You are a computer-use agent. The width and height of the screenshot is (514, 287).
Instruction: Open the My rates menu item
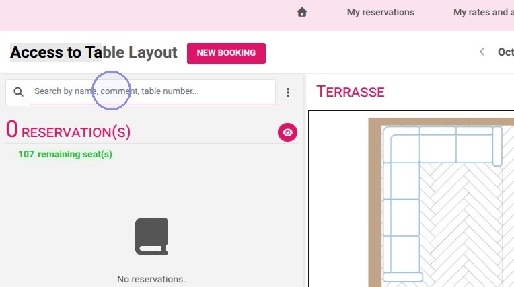484,13
